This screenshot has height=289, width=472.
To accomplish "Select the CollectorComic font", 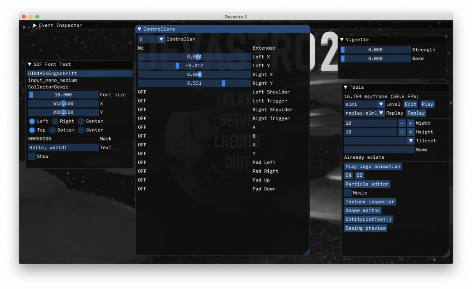I will [80, 87].
